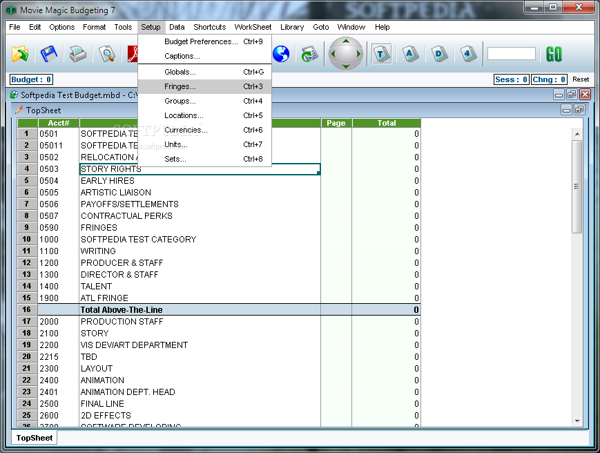Open the Options menu
Viewport: 600px width, 453px height.
[61, 27]
